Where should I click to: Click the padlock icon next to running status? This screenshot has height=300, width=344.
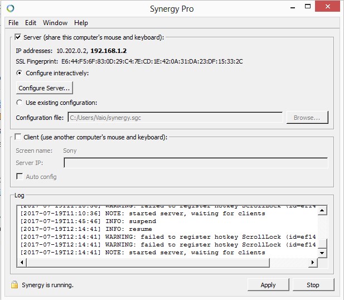[14, 284]
